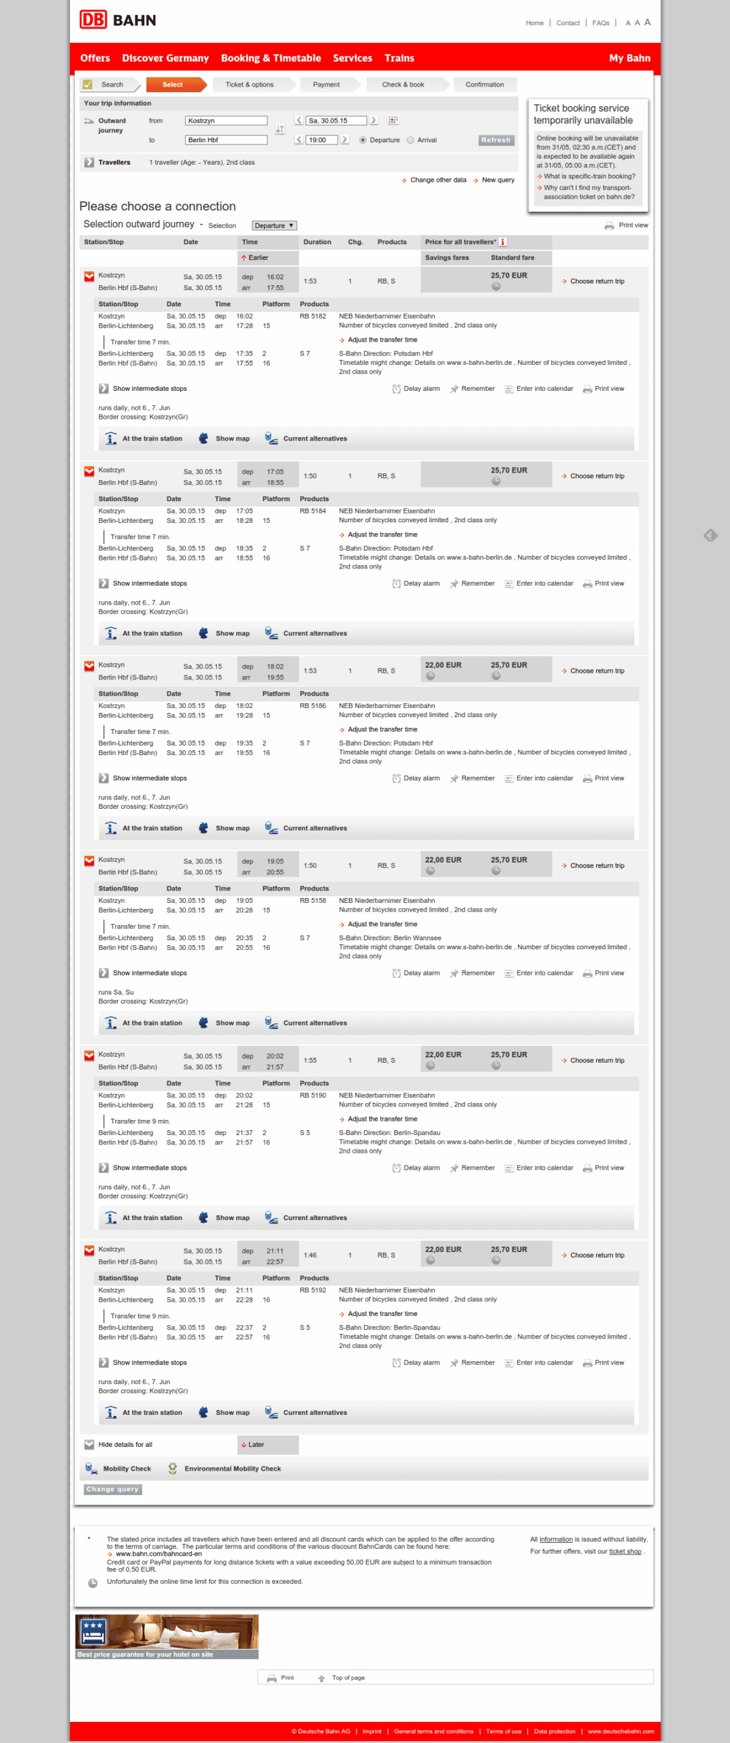This screenshot has width=730, height=1743.
Task: Collapse details of the 16:02 connection
Action: click(x=89, y=276)
